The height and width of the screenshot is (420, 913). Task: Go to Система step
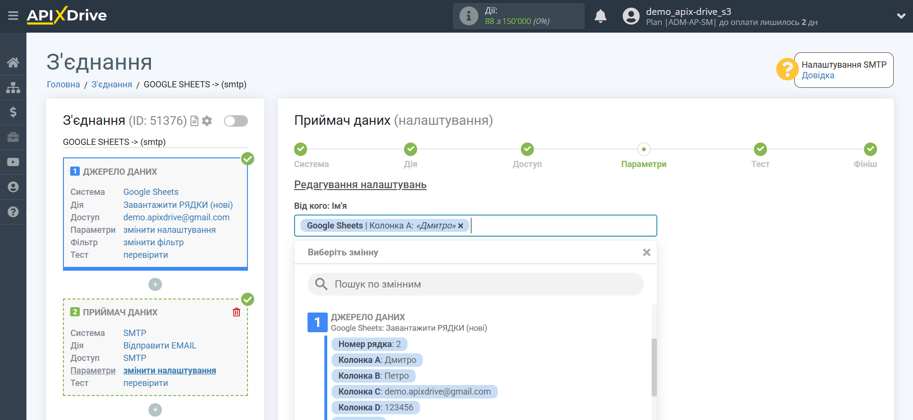pos(301,149)
